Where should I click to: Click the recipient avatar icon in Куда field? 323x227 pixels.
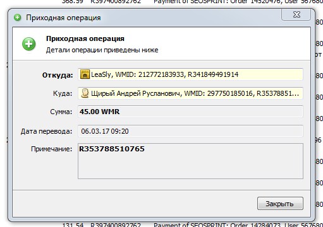(85, 93)
